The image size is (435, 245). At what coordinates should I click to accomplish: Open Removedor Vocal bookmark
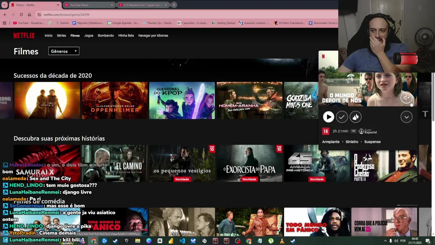323,23
